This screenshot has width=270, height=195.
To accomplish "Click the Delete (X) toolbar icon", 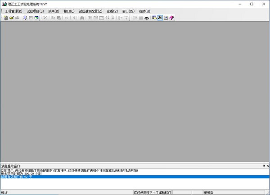I will [45, 18].
